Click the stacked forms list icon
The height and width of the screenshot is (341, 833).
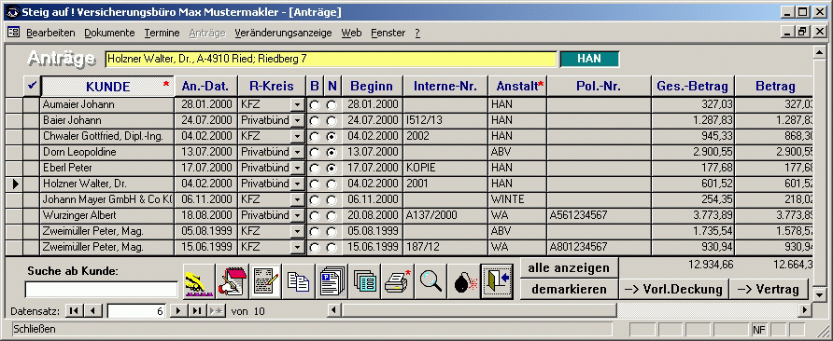364,281
